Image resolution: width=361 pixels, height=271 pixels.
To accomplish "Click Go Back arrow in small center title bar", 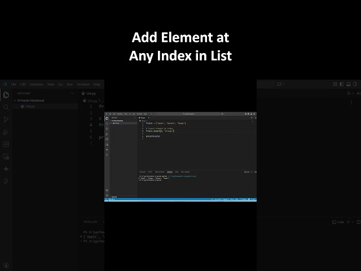I will coord(151,114).
